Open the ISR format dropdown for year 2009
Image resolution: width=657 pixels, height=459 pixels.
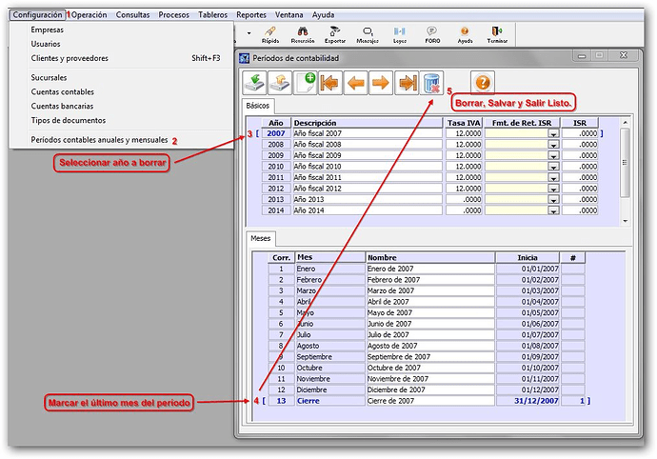tap(552, 156)
